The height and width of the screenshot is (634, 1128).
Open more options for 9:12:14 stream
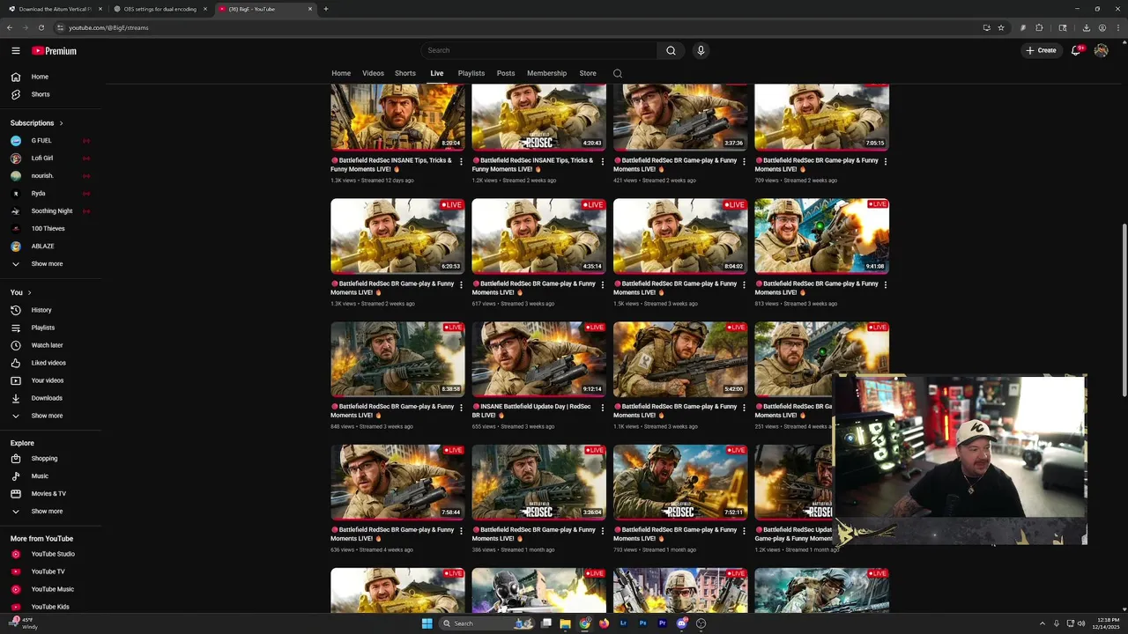tap(603, 408)
